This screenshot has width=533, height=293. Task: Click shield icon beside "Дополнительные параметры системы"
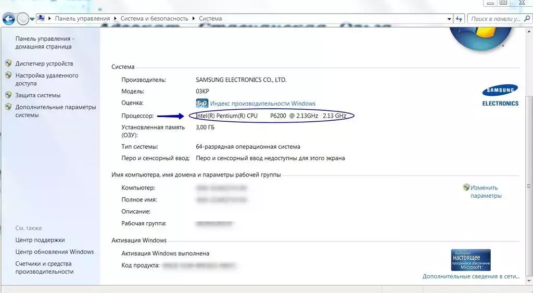point(8,107)
